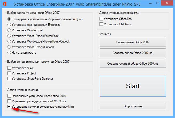Screen dimensions: 175x118
Task: Select Стандартная установка radio button
Action: point(10,19)
